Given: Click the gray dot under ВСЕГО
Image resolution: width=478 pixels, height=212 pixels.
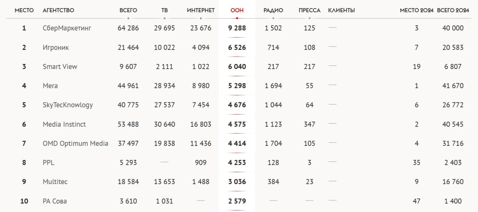Looking at the screenshot, I should click(x=128, y=18).
